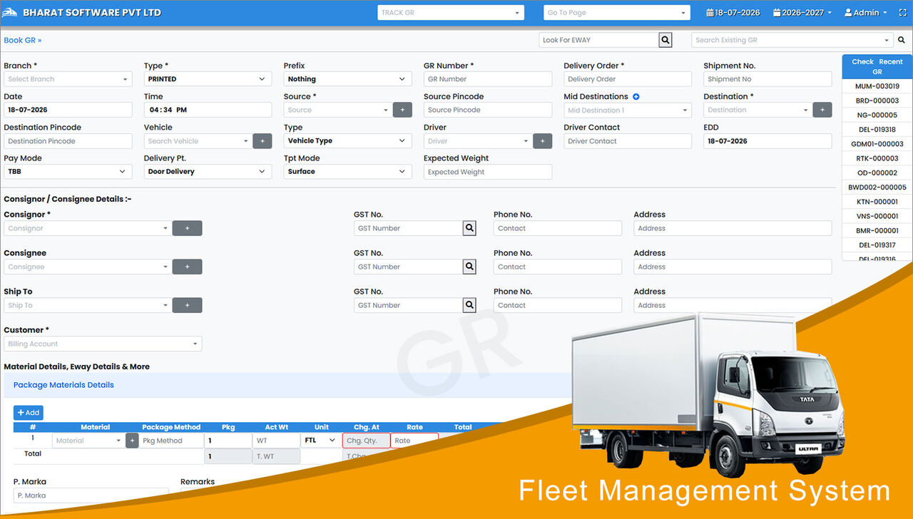Open the date 18-07-2026 calendar in header
This screenshot has width=913, height=519.
[733, 13]
